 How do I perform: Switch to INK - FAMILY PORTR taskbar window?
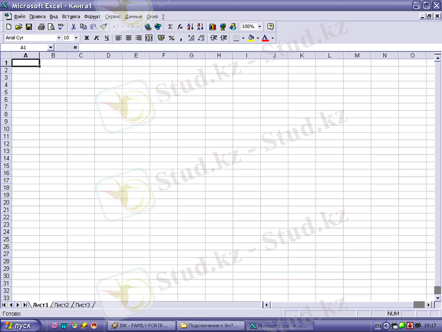tap(142, 325)
